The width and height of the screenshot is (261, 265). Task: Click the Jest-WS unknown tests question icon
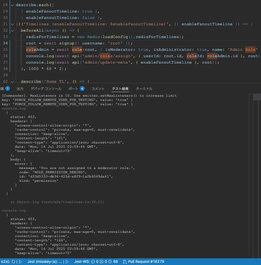(x=110, y=262)
